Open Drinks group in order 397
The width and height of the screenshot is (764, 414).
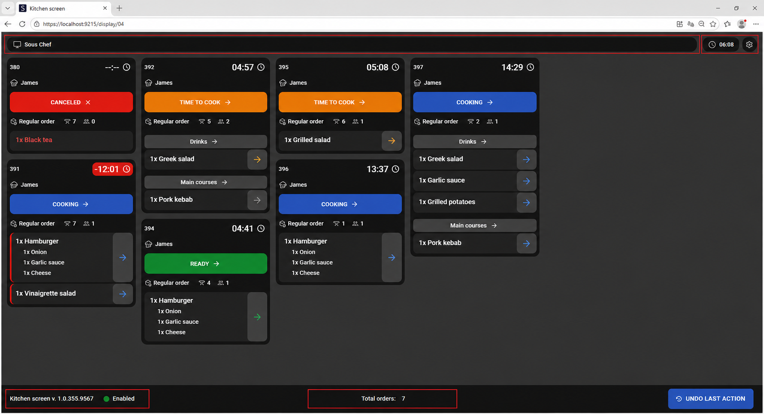[x=474, y=141]
